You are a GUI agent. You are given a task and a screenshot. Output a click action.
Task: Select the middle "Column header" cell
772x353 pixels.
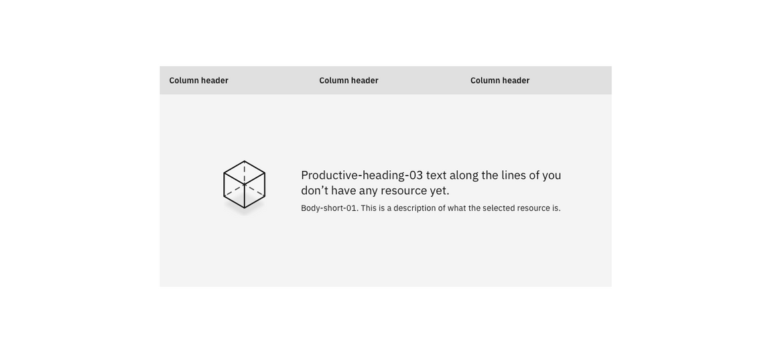click(x=348, y=80)
